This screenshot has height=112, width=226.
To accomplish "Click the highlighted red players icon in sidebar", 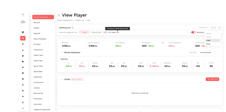I will coord(23,38).
